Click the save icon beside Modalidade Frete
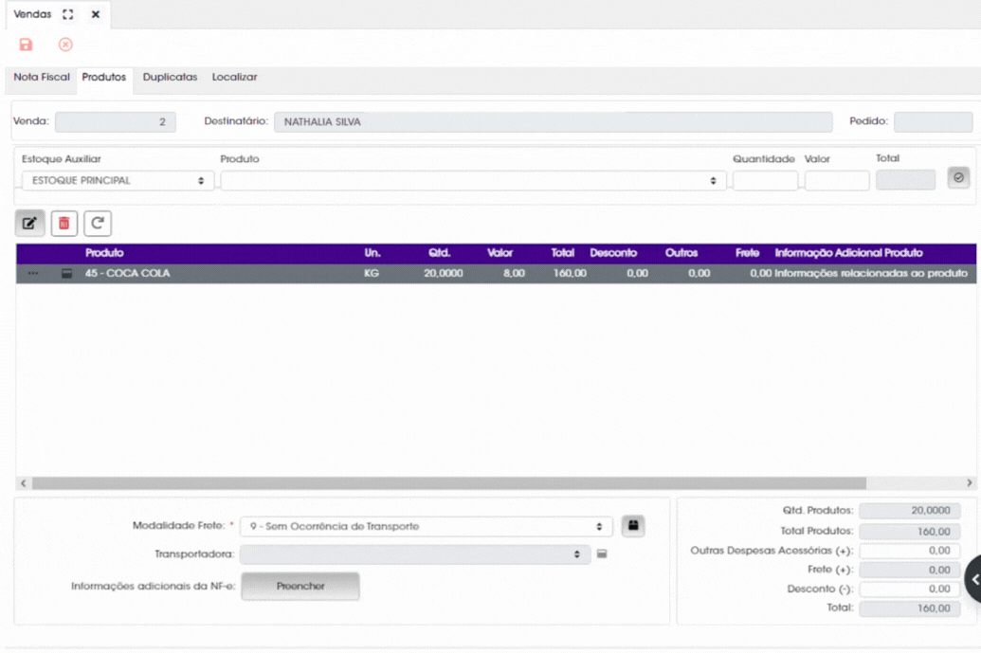 (x=633, y=525)
